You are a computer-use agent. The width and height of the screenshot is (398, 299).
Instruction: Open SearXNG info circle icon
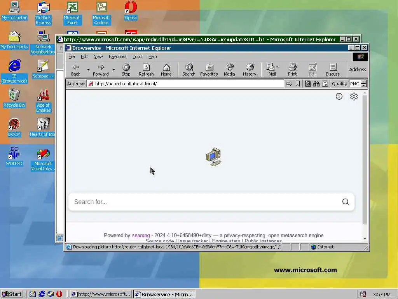(339, 97)
